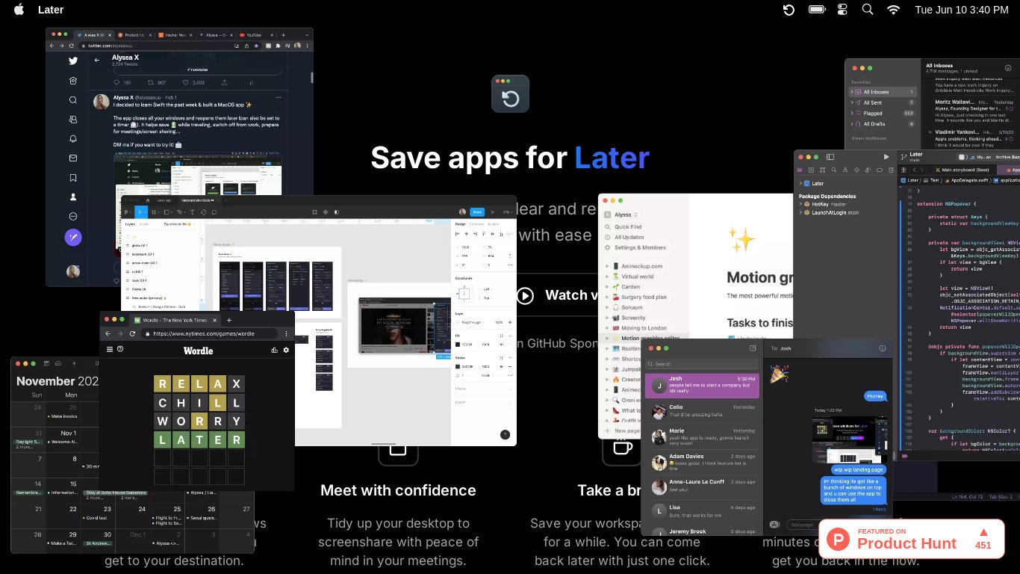
Task: Expand the Animockup.com page in Notion sidebar
Action: (x=606, y=266)
